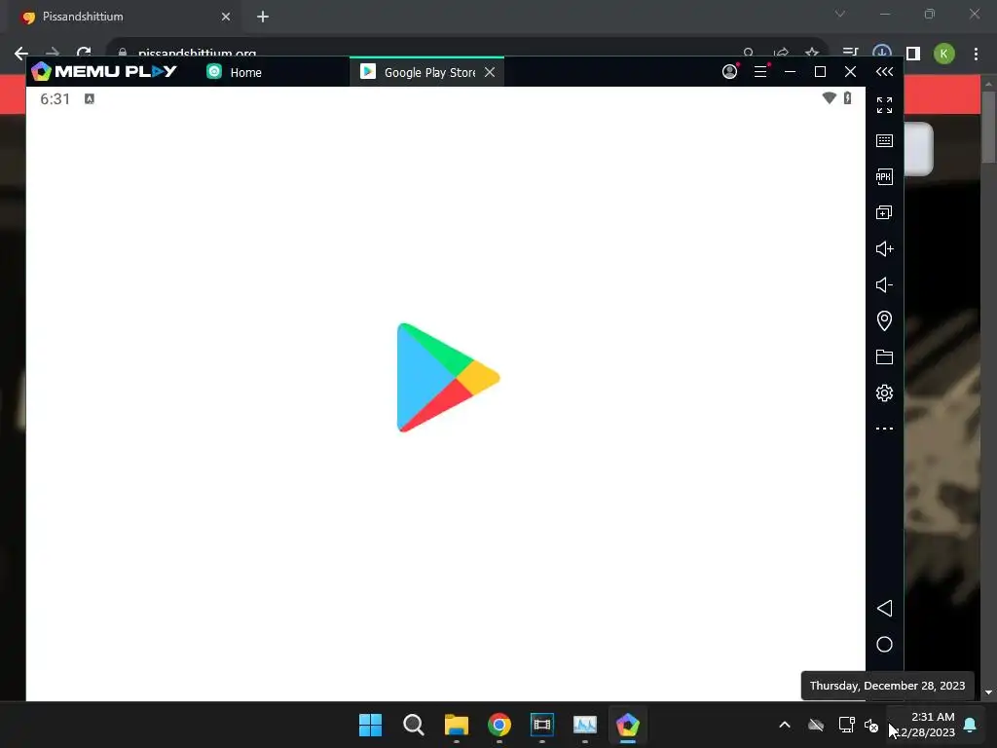The height and width of the screenshot is (748, 997).
Task: Go back in the browser
Action: [21, 53]
